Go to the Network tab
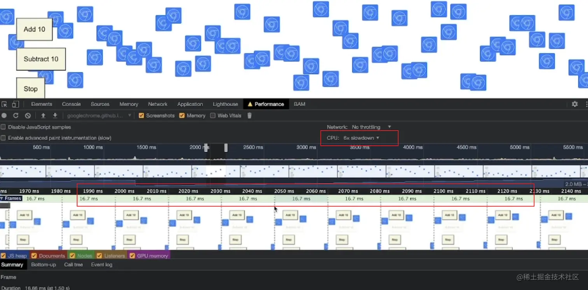Viewport: 588px width, 290px height. [157, 104]
